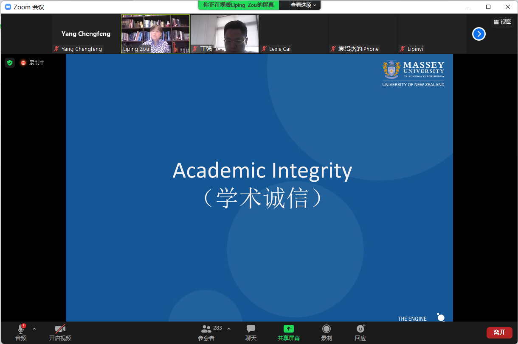Open the 查看选项 view options dropdown
This screenshot has width=518, height=344.
point(303,5)
